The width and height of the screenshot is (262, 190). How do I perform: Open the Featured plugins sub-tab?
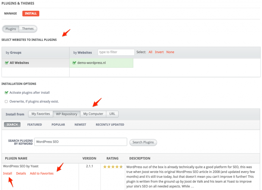[x=34, y=125]
